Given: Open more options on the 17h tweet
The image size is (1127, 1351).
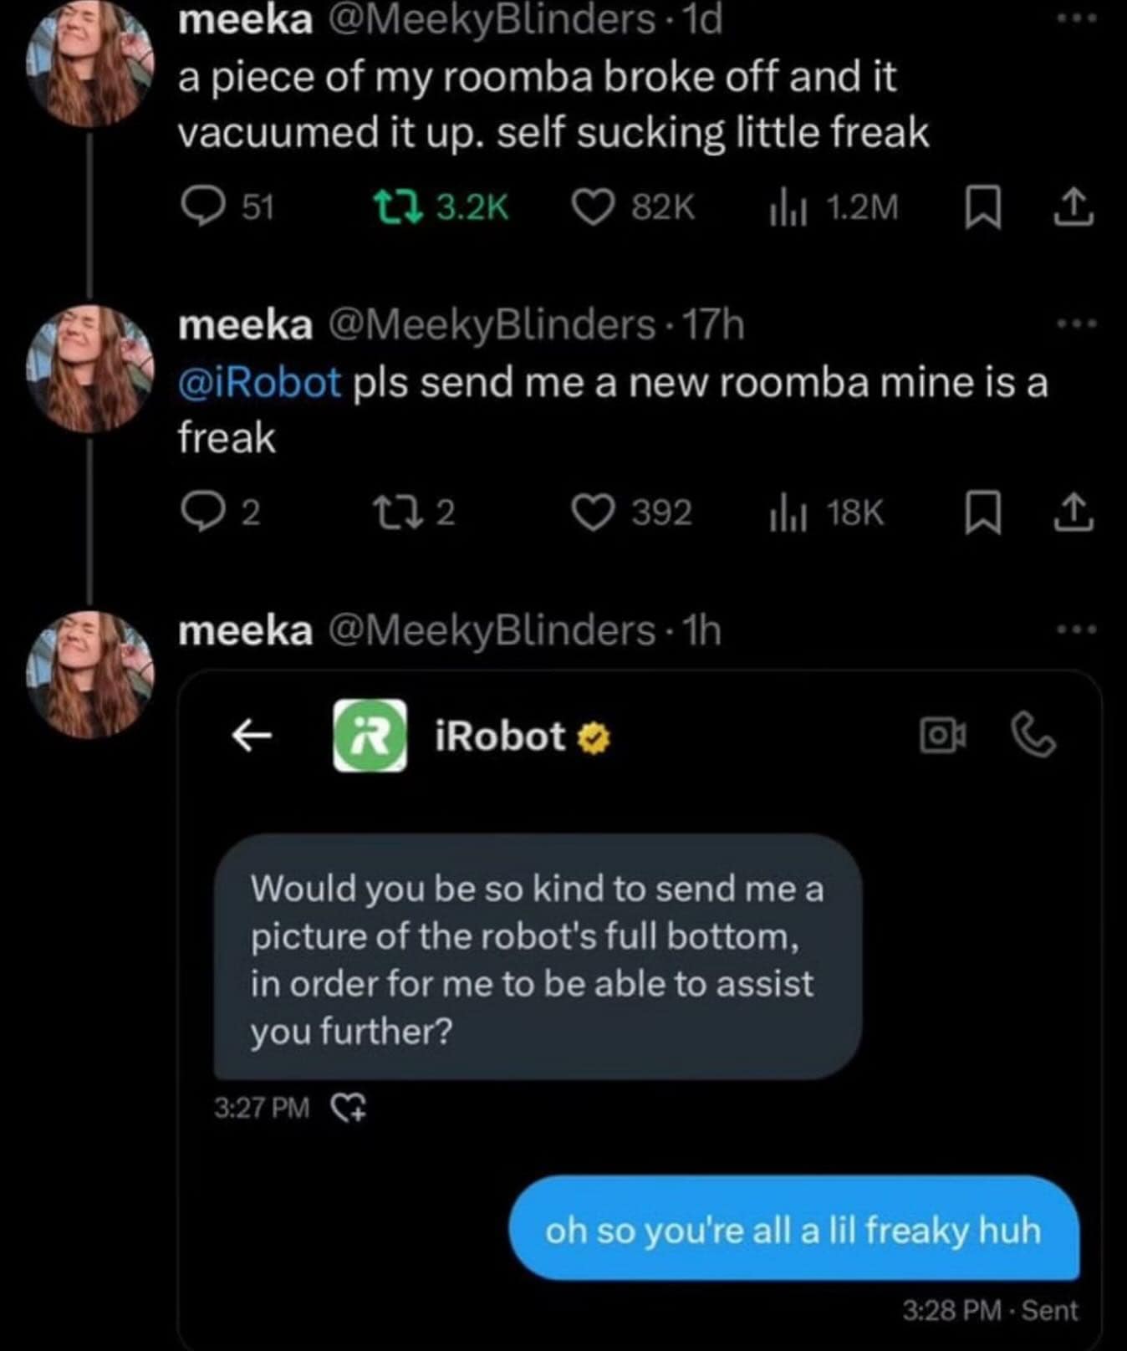Looking at the screenshot, I should (1076, 324).
